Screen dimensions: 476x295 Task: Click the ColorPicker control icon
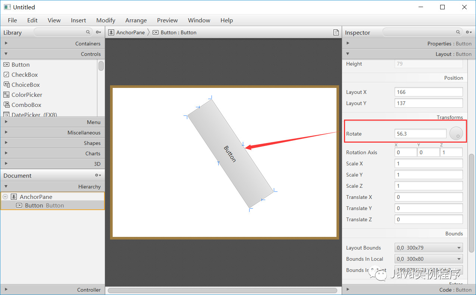point(6,95)
